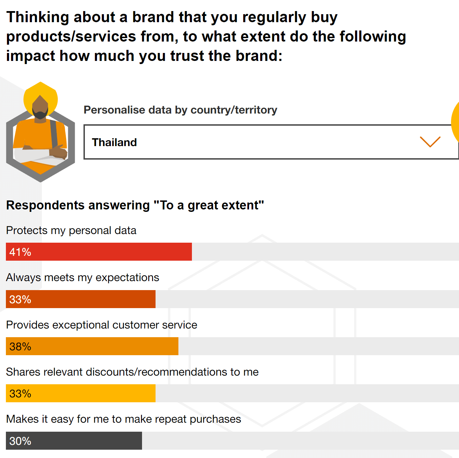Click "Shares relevant discounts/recommendations to me" label
459x458 pixels.
point(132,372)
